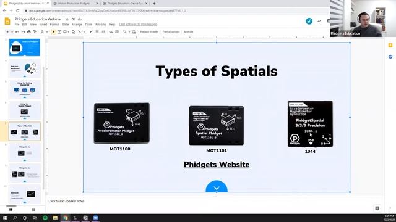Select the crop image tool
This screenshot has height=222, width=396.
pyautogui.click(x=125, y=32)
